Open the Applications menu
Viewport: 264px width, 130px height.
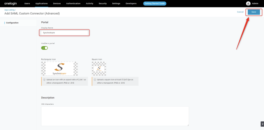pos(41,4)
